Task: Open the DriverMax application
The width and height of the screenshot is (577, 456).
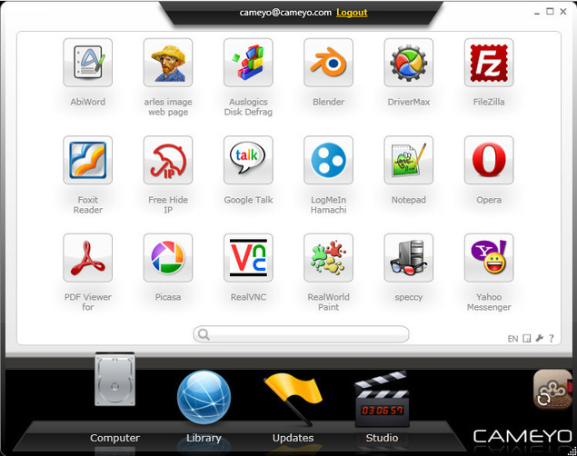Action: (409, 63)
